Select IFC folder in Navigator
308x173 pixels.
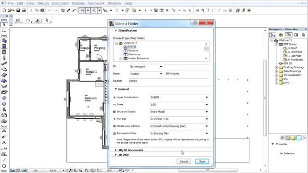(285, 79)
